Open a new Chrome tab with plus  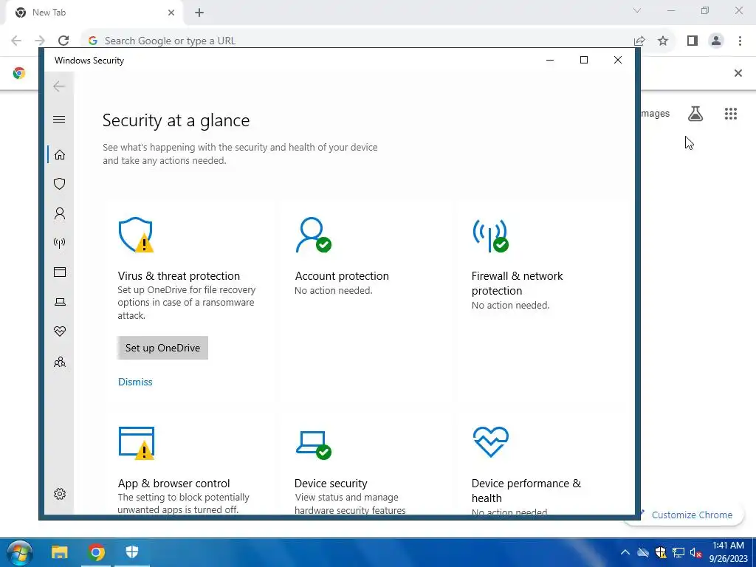(x=199, y=13)
